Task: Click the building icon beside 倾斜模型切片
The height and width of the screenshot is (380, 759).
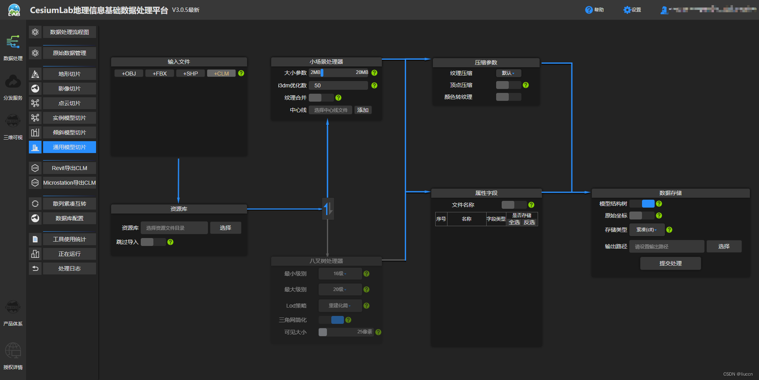Action: [35, 132]
